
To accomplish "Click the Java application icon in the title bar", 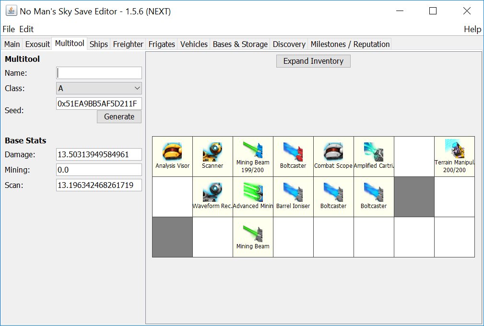I will [12, 11].
